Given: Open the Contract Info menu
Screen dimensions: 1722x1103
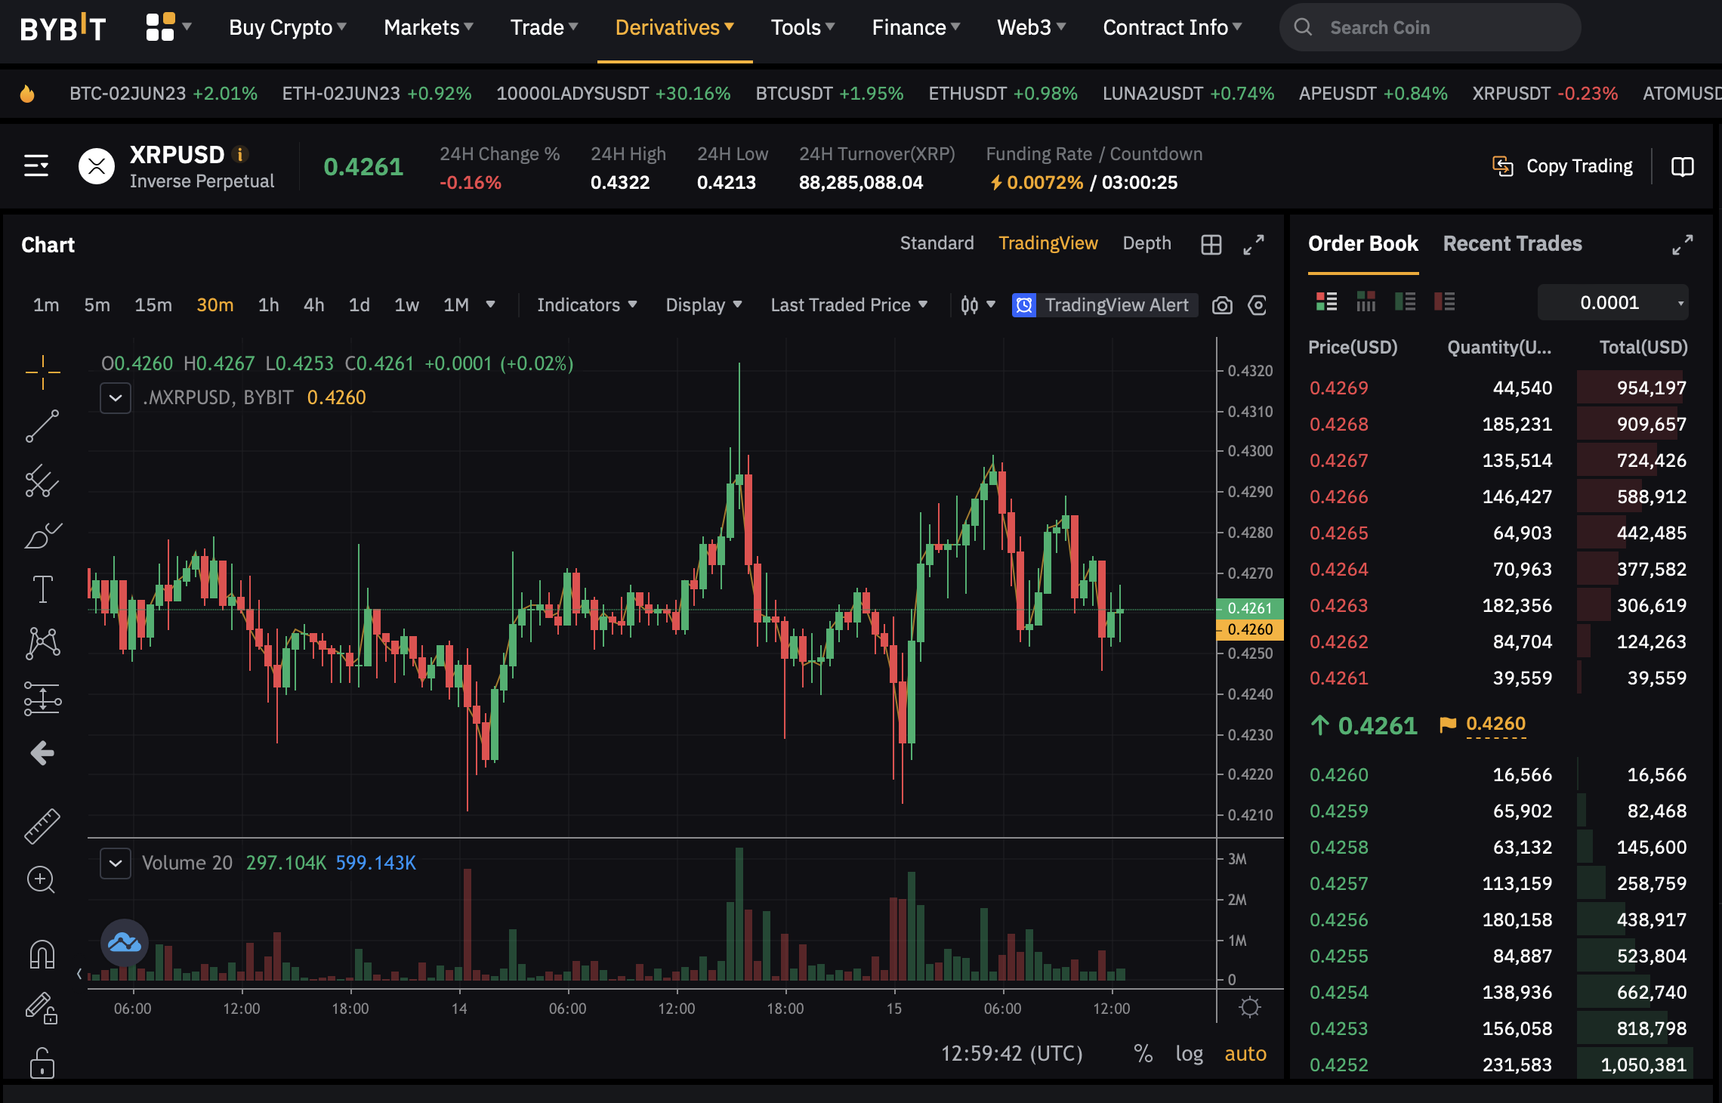Looking at the screenshot, I should tap(1172, 28).
